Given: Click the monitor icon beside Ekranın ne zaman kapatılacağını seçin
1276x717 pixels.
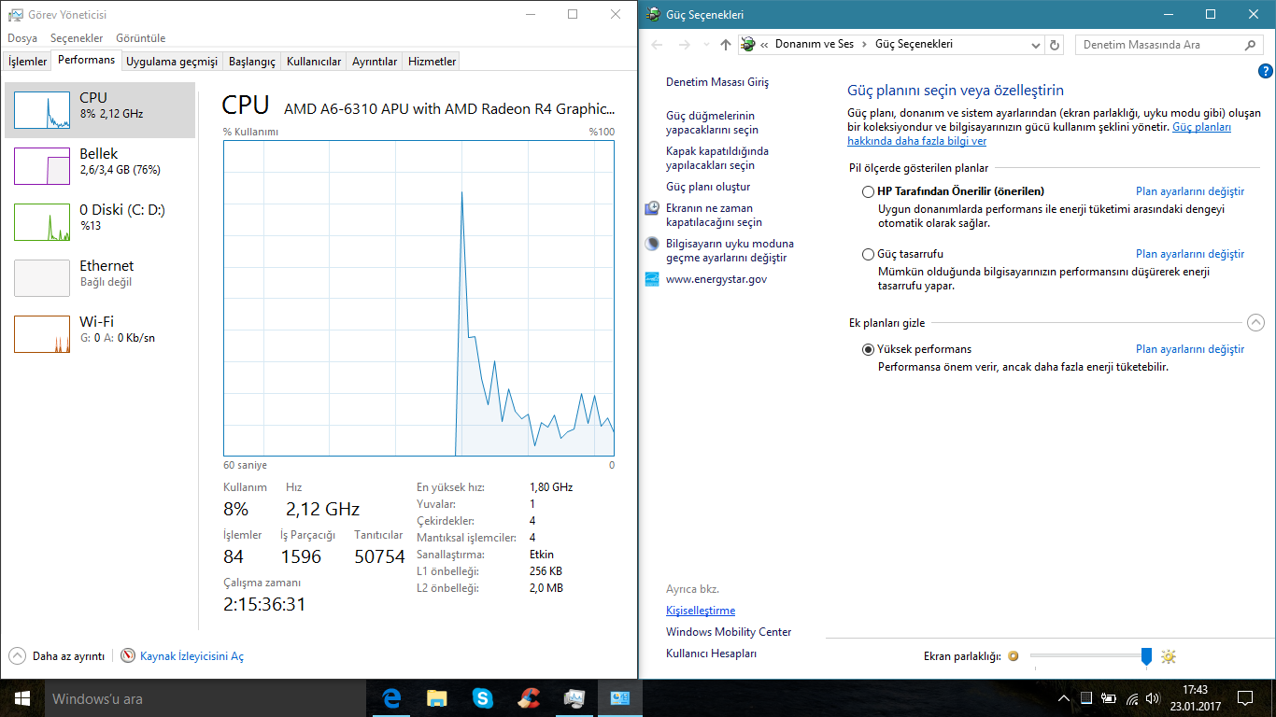Looking at the screenshot, I should click(652, 208).
